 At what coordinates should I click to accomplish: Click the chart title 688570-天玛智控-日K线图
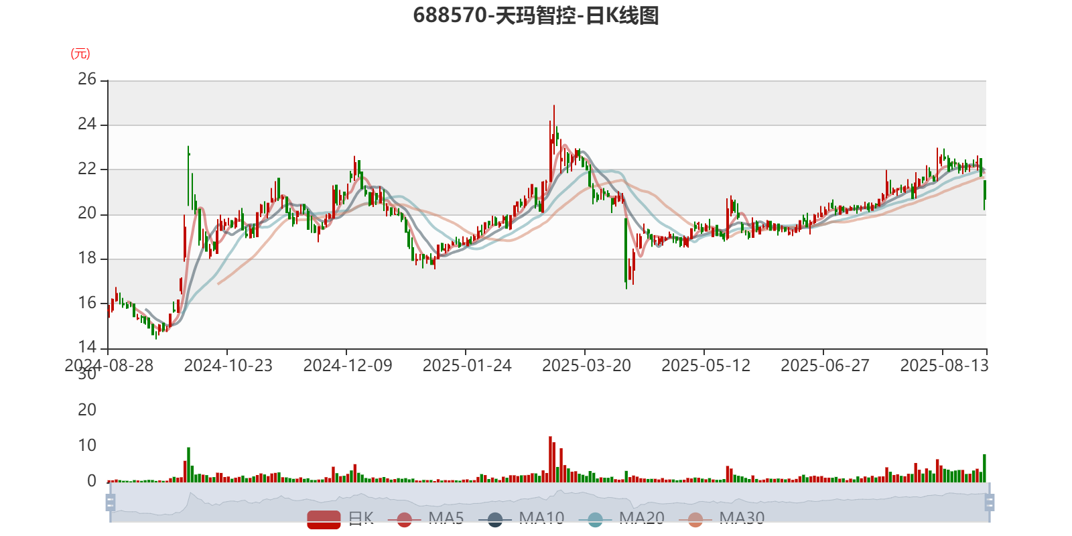(536, 15)
